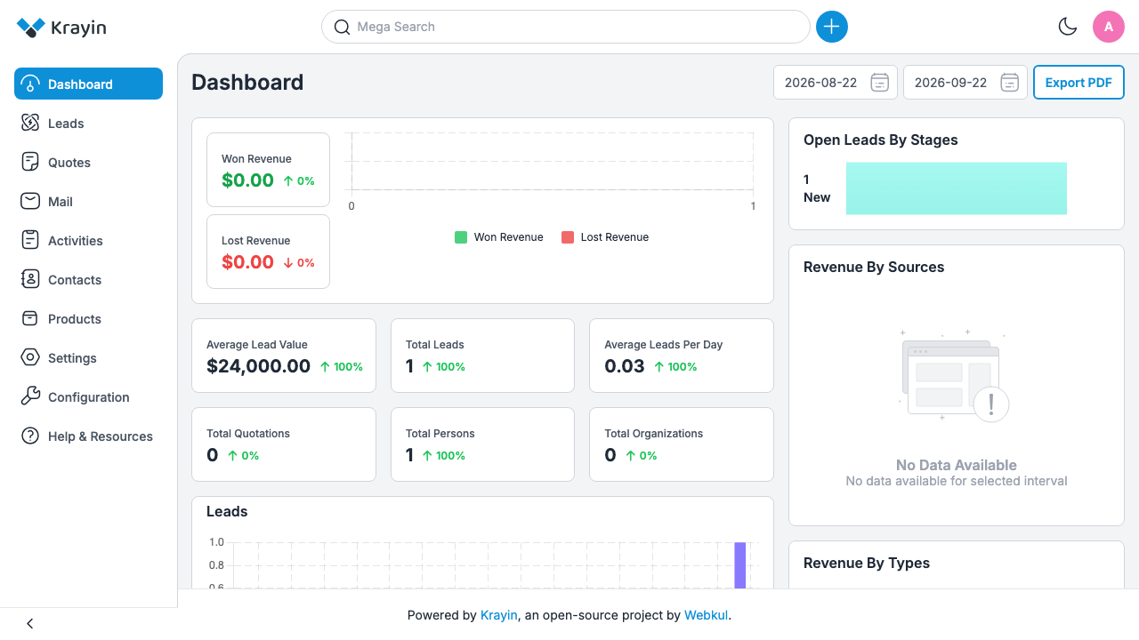
Task: Open the Activities menu label
Action: click(x=76, y=241)
